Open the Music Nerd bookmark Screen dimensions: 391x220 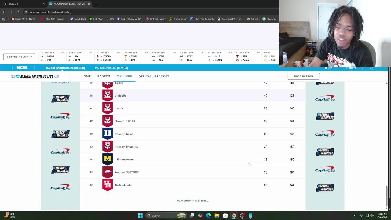(24, 19)
